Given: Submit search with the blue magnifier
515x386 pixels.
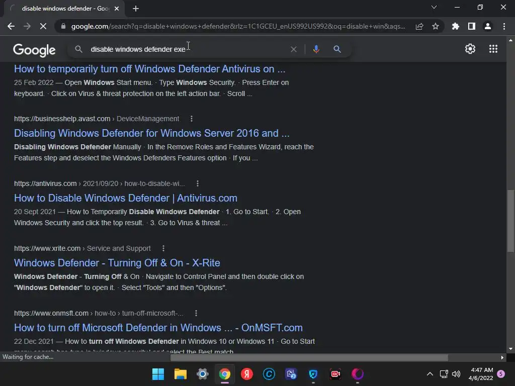Looking at the screenshot, I should 337,49.
